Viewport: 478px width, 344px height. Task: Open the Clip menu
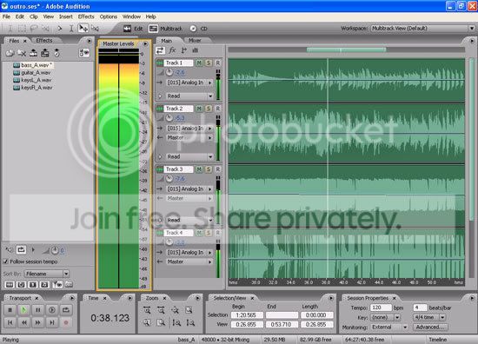click(34, 17)
